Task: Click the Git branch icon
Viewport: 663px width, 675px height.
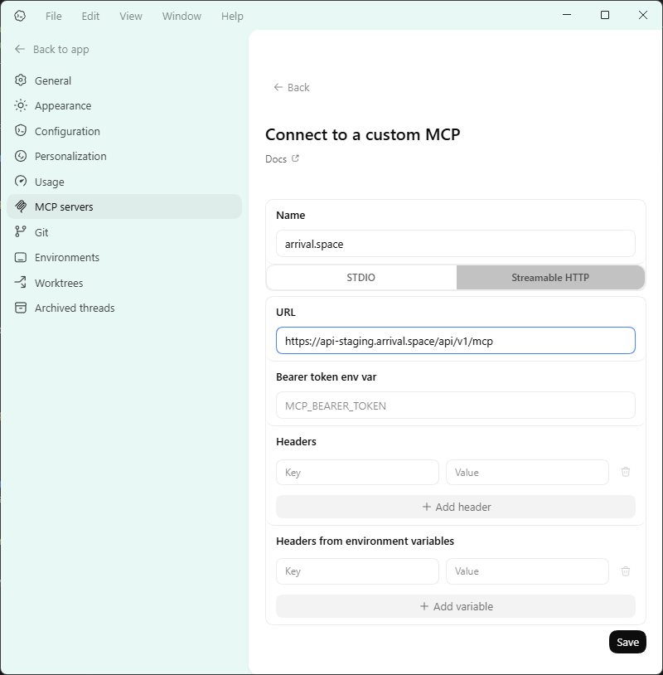Action: pos(21,232)
